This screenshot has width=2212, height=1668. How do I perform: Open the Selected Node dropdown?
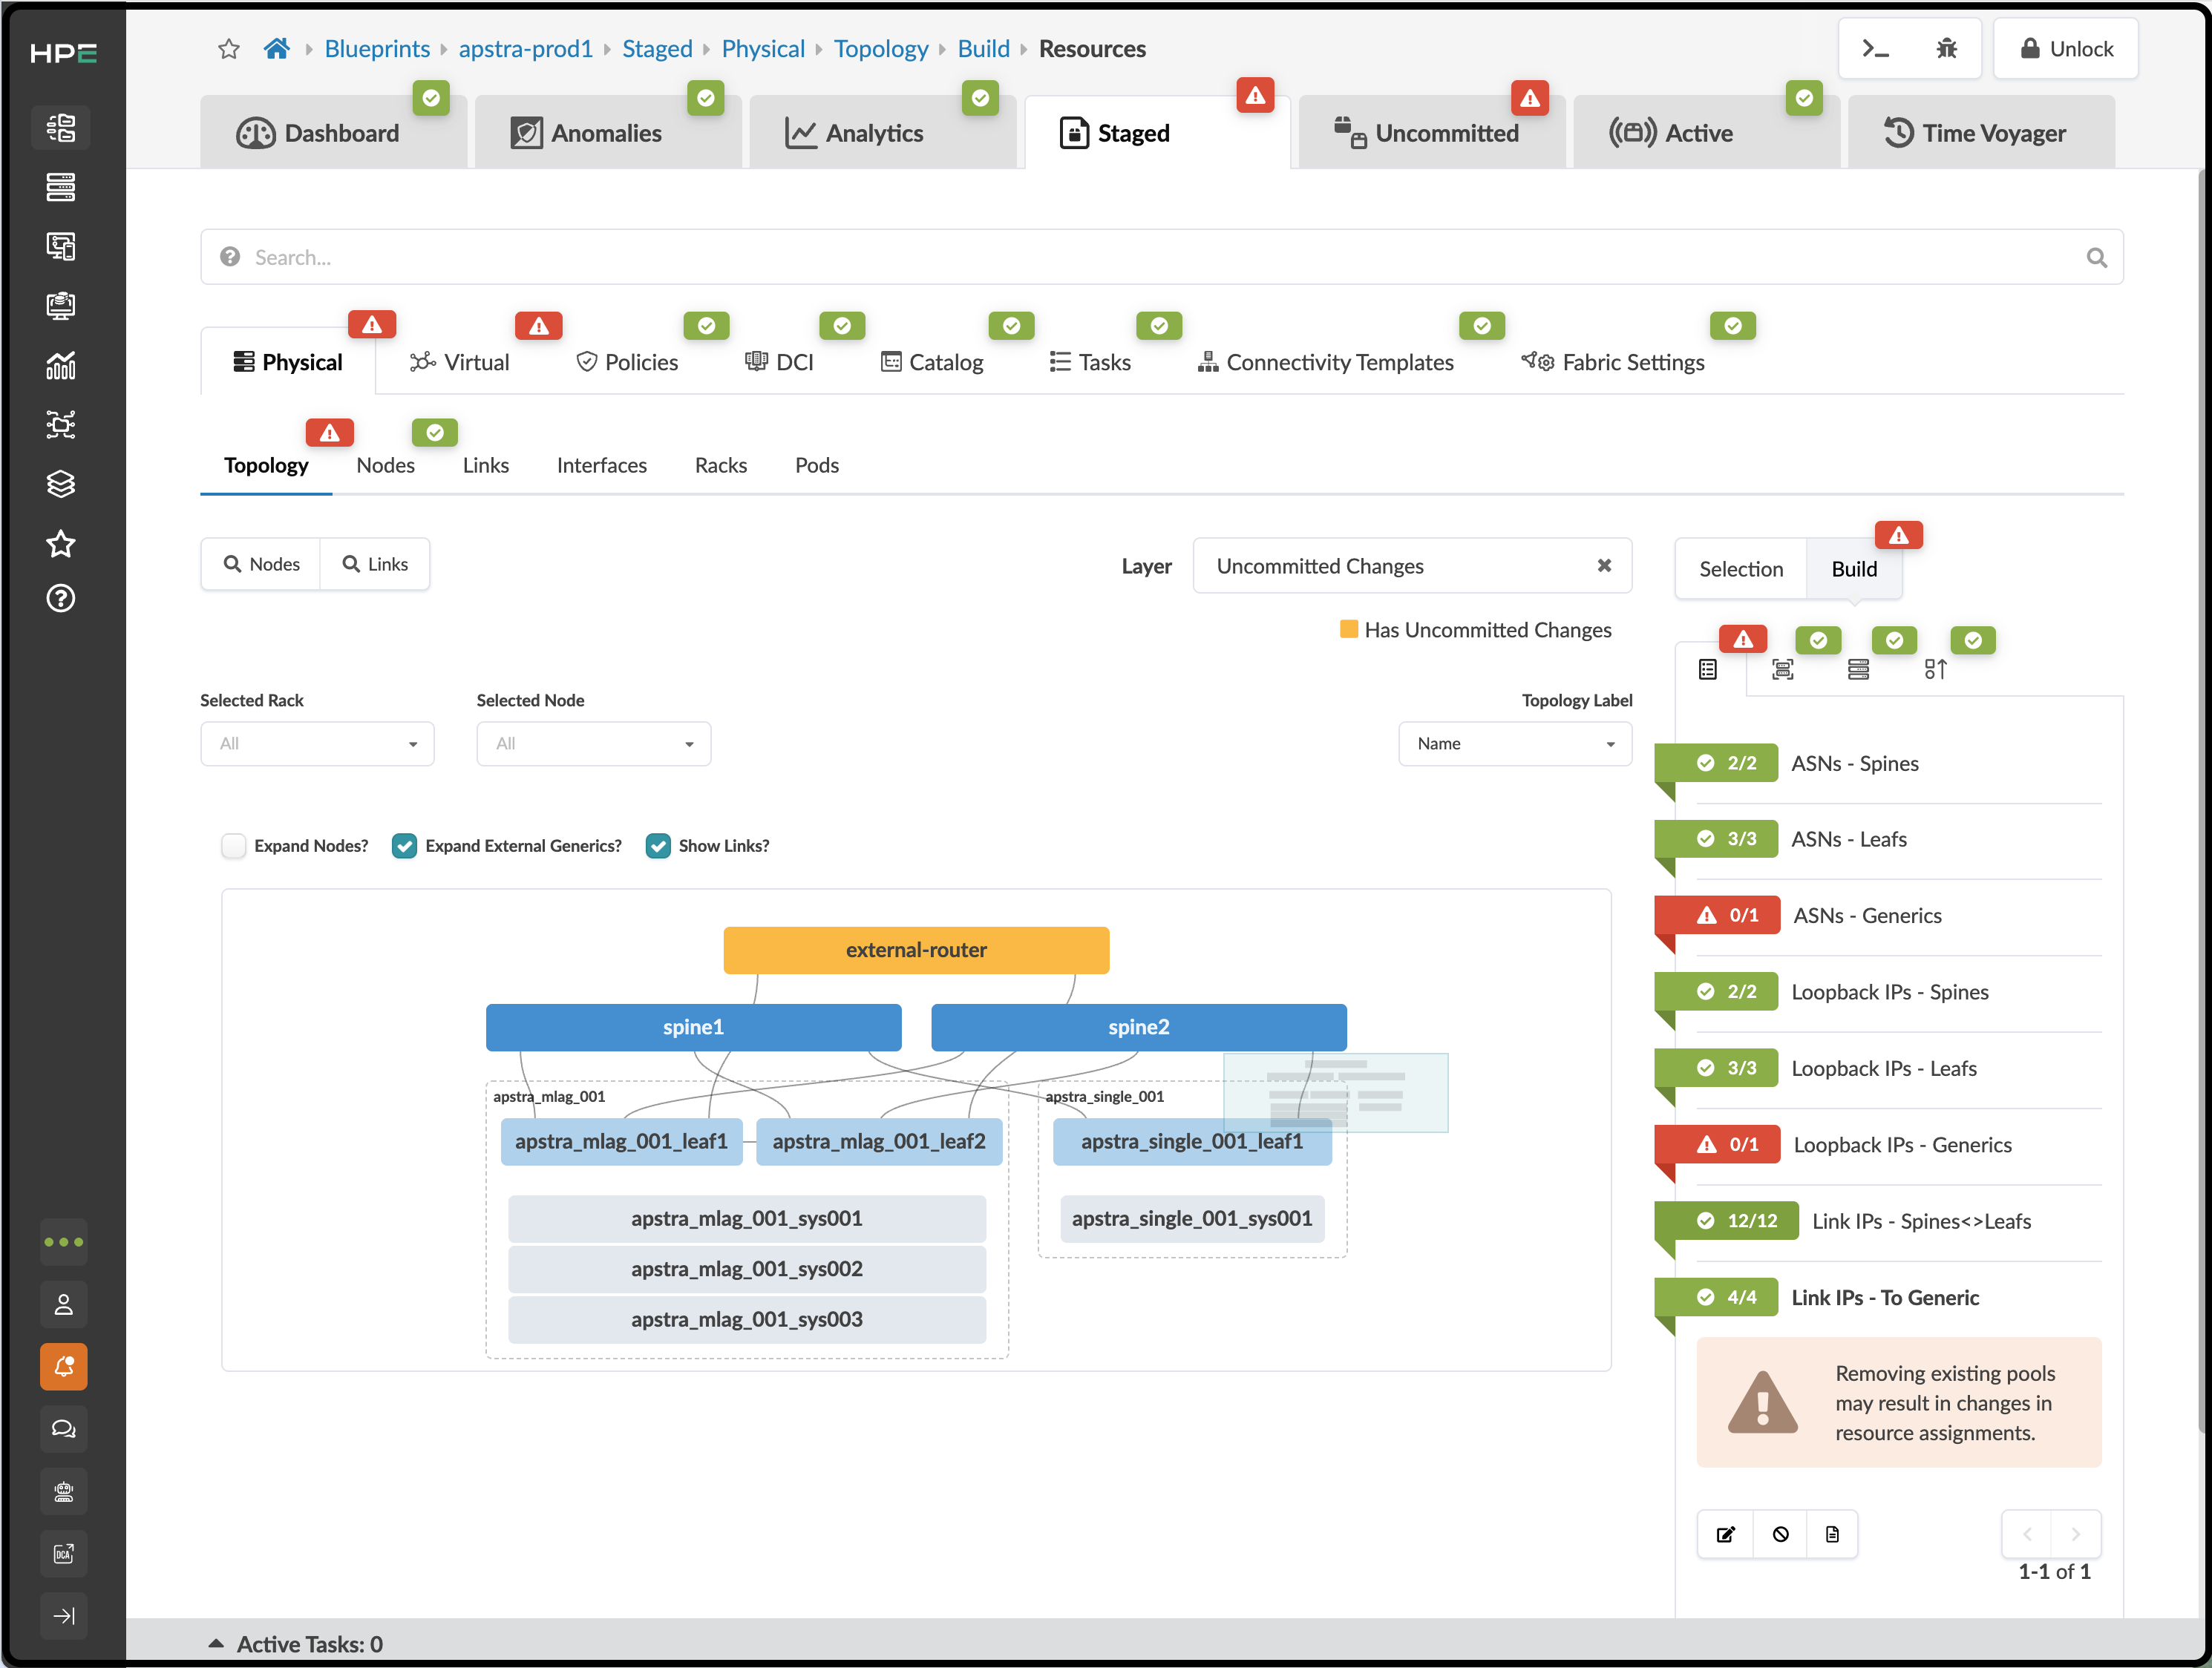pos(594,743)
